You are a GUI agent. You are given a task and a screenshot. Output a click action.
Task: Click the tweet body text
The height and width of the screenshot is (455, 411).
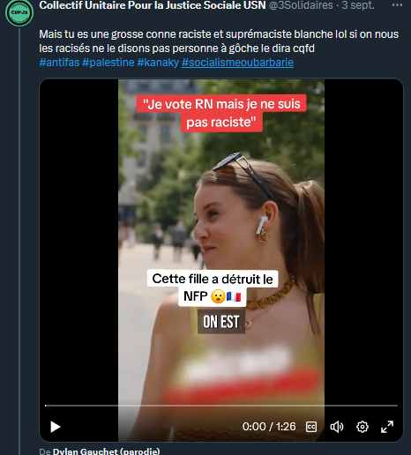219,41
